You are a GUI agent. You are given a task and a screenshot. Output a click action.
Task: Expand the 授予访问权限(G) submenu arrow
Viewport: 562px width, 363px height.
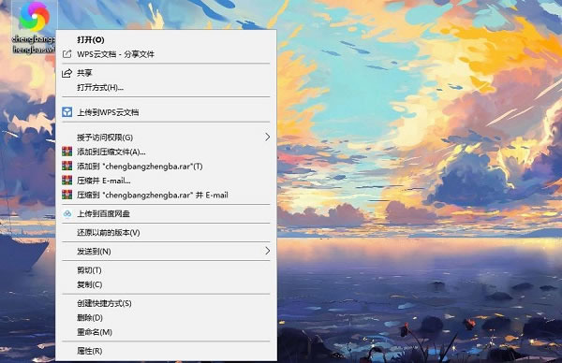point(267,138)
